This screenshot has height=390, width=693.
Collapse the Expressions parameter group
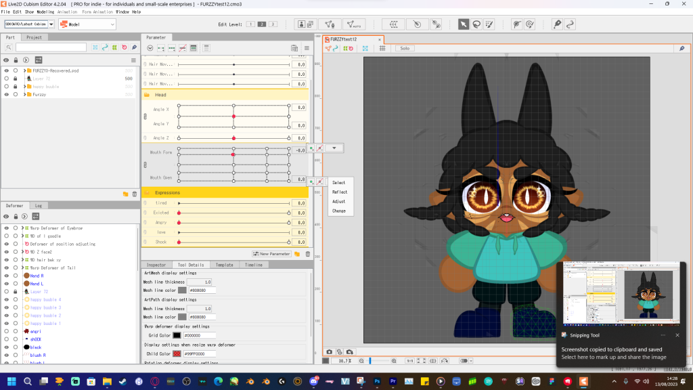147,193
